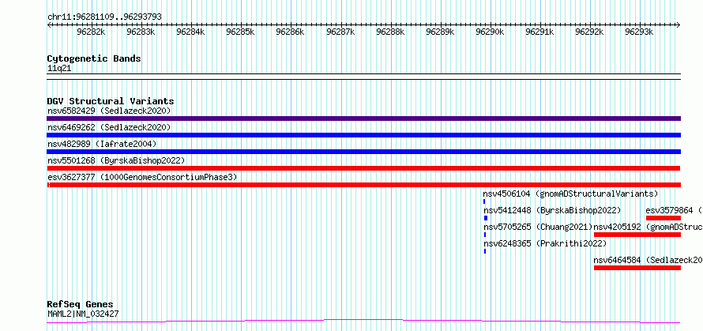Select the blue nsv482989 variant bar
The height and width of the screenshot is (331, 703).
tap(363, 152)
